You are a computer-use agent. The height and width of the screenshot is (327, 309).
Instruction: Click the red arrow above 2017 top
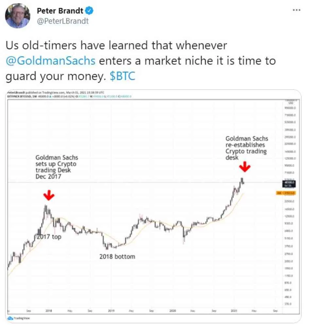[x=49, y=196]
